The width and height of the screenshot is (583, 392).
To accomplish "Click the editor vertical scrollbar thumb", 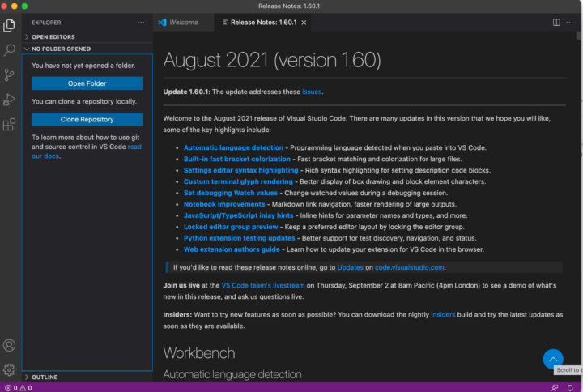I will click(x=578, y=36).
